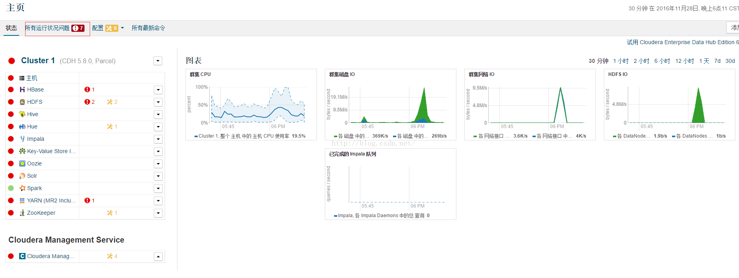Click the 添加 button at top right
The image size is (739, 278).
point(733,28)
